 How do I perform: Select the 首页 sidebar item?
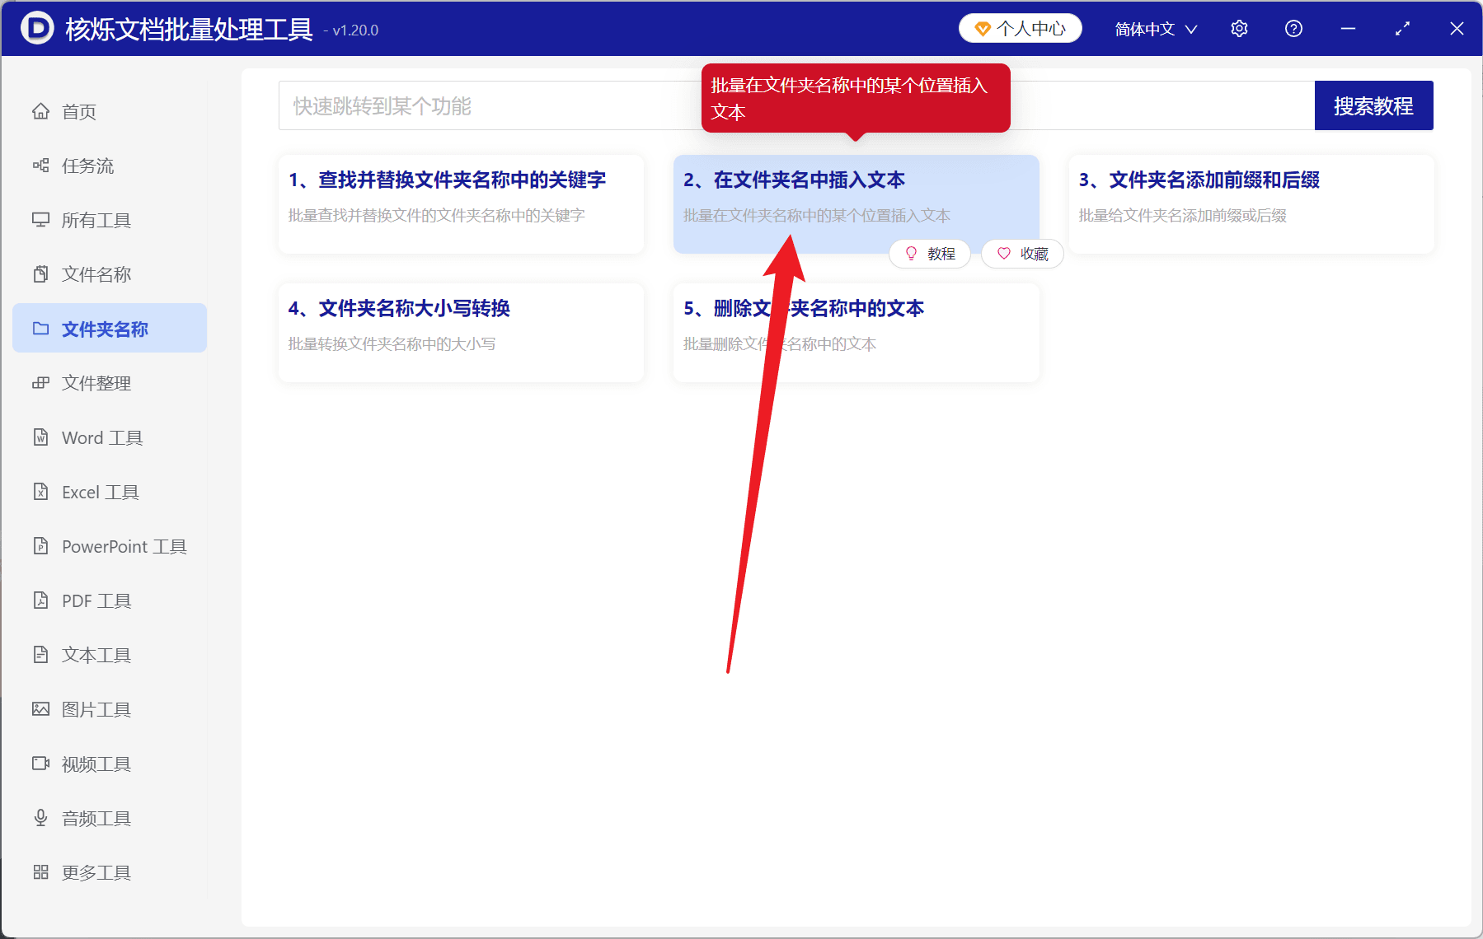tap(78, 111)
